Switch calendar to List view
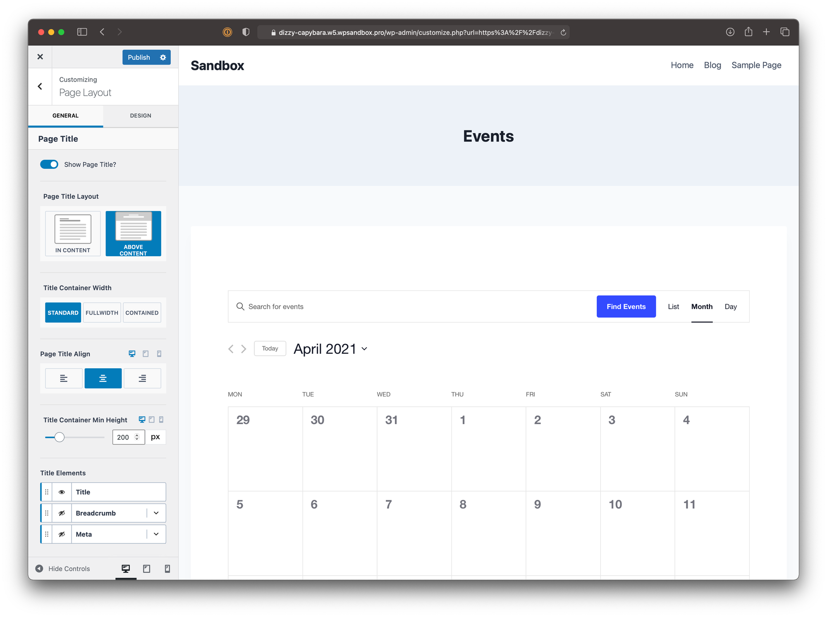The width and height of the screenshot is (827, 617). (x=674, y=307)
